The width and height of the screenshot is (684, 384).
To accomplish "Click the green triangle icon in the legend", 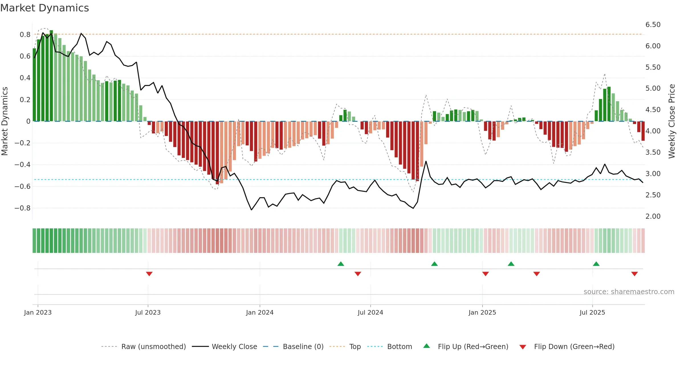I will [x=427, y=346].
